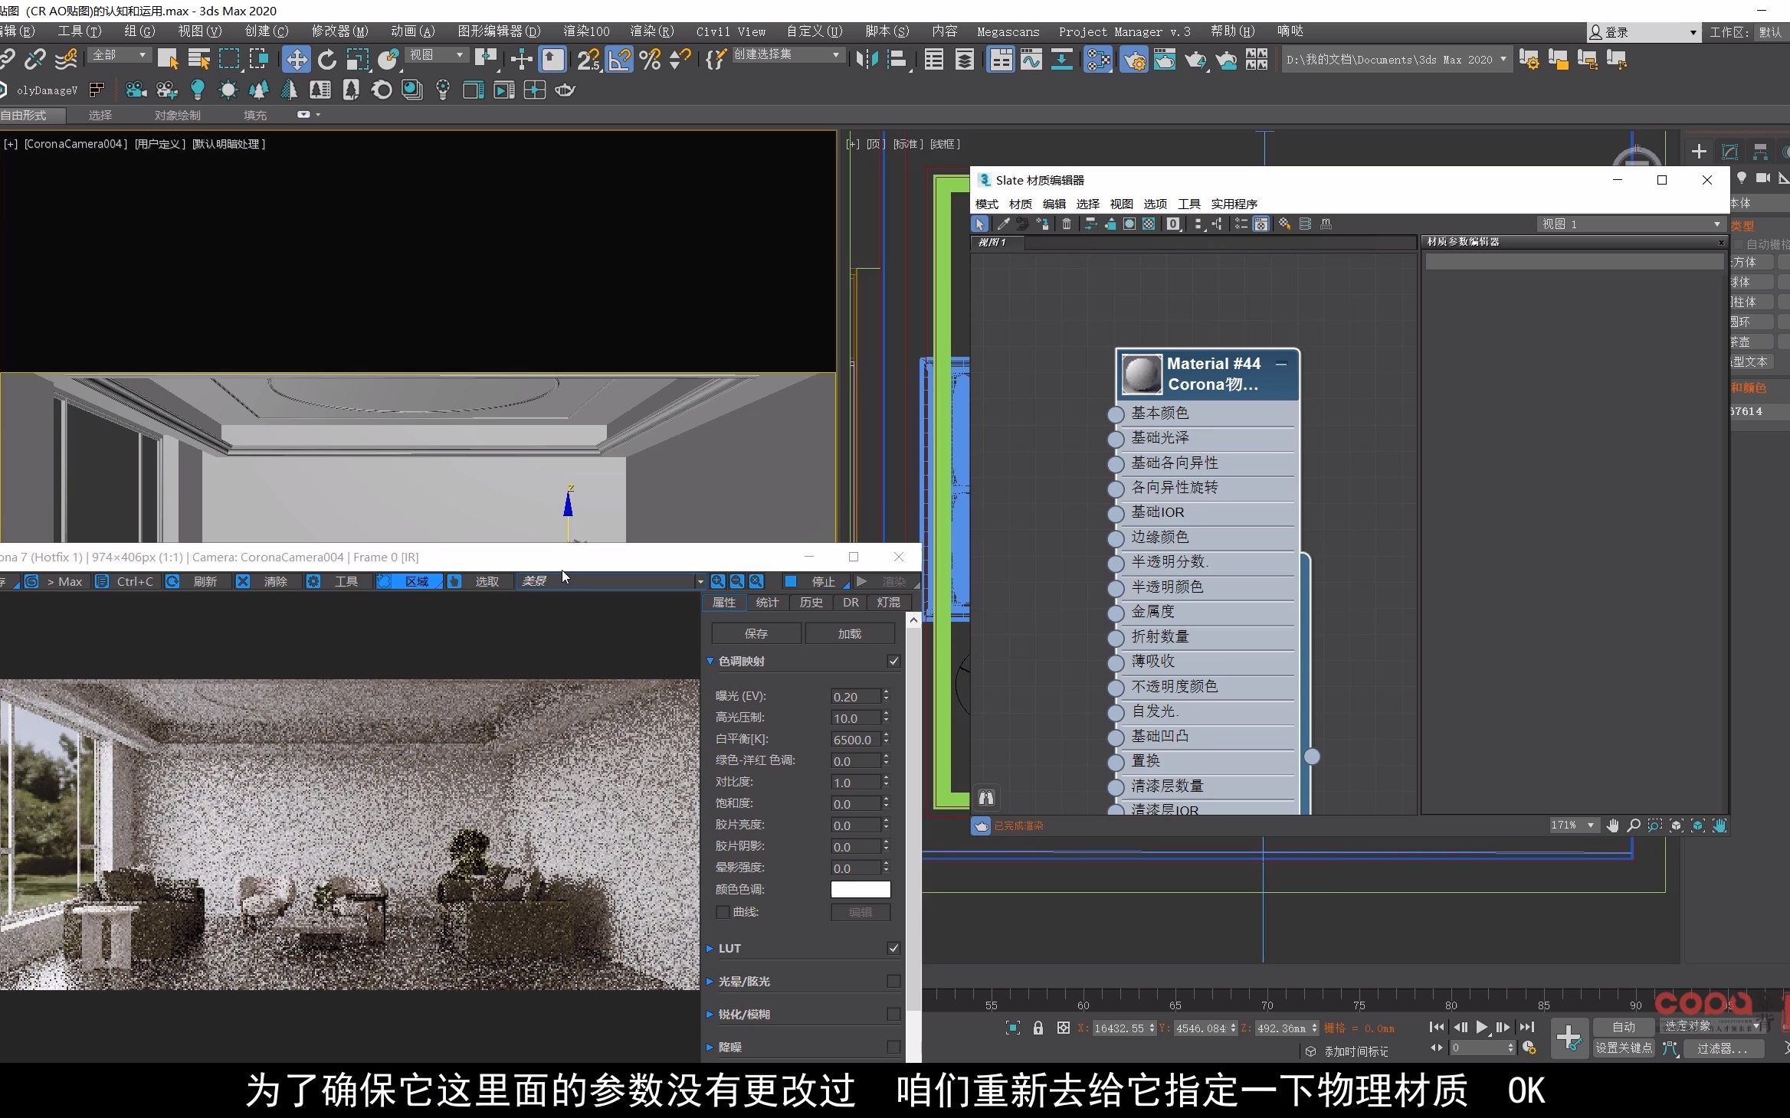
Task: Click the zoom magnifier in Slate status bar
Action: (x=1634, y=825)
